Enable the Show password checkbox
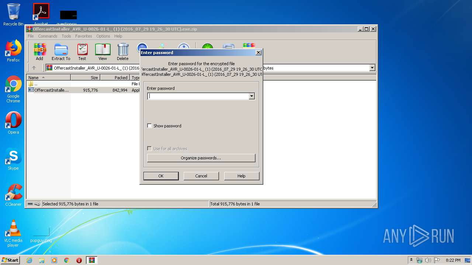Viewport: 472px width, 265px height. pos(149,126)
